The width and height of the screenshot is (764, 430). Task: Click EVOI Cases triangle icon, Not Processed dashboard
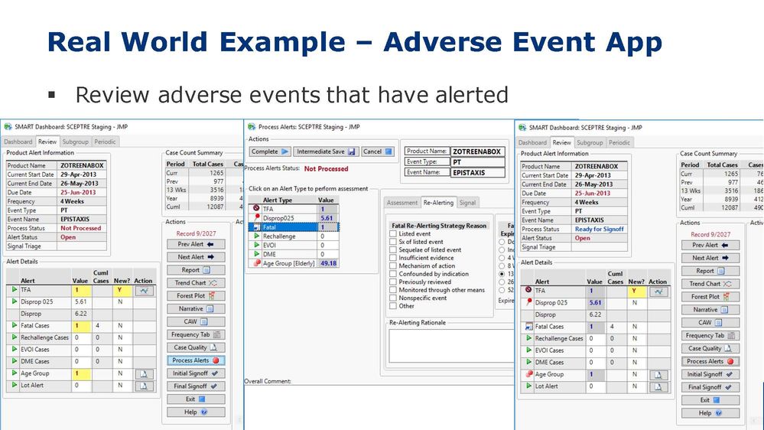[x=14, y=349]
